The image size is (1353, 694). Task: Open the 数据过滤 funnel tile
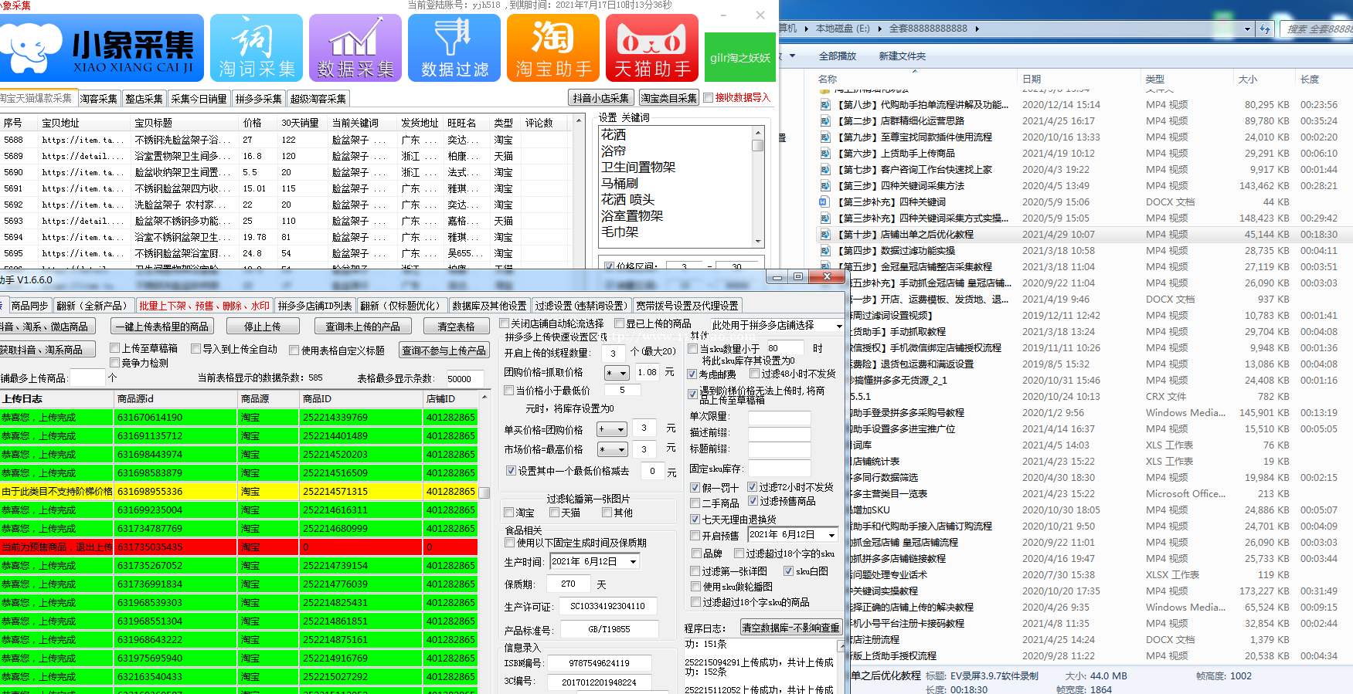[454, 48]
